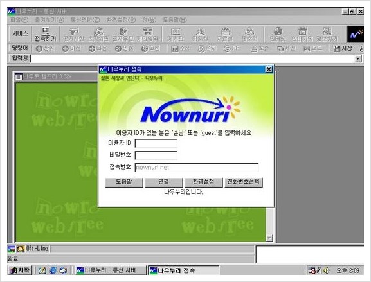
Task: Click the status bar face icon beside Off-Line
Action: (21, 249)
